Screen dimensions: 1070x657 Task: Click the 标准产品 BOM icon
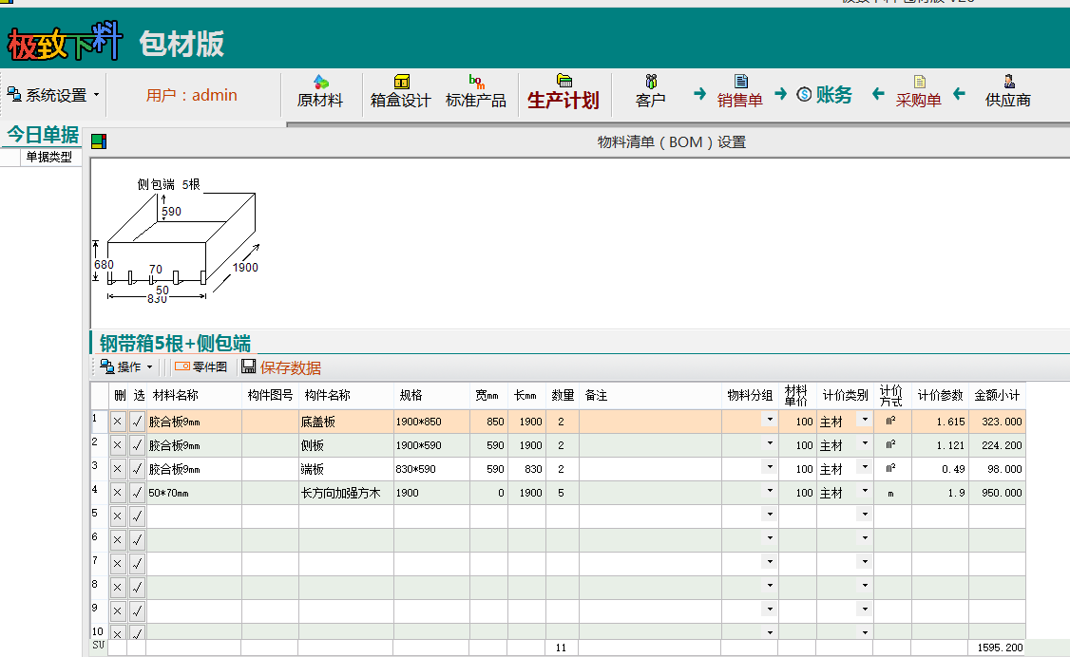476,83
